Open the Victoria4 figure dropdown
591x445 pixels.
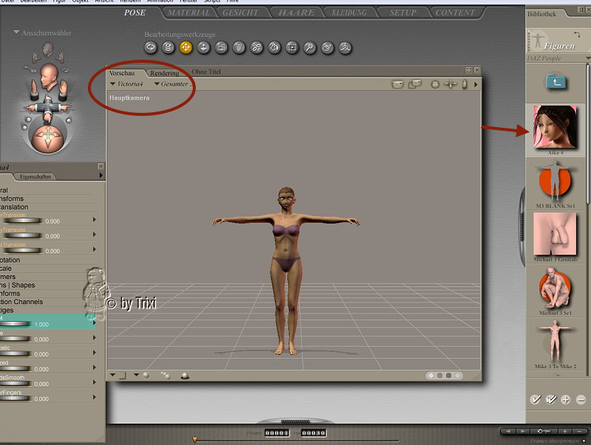[x=126, y=84]
